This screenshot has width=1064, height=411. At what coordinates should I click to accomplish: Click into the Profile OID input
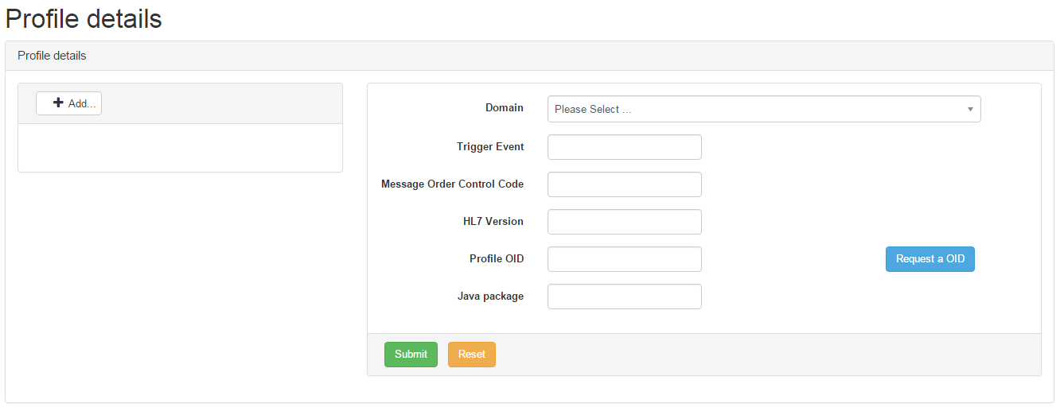[x=625, y=259]
